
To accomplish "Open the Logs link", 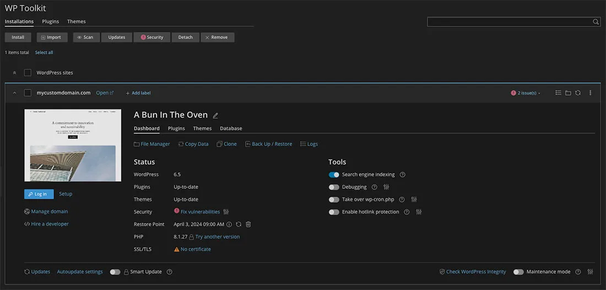I will click(x=309, y=144).
